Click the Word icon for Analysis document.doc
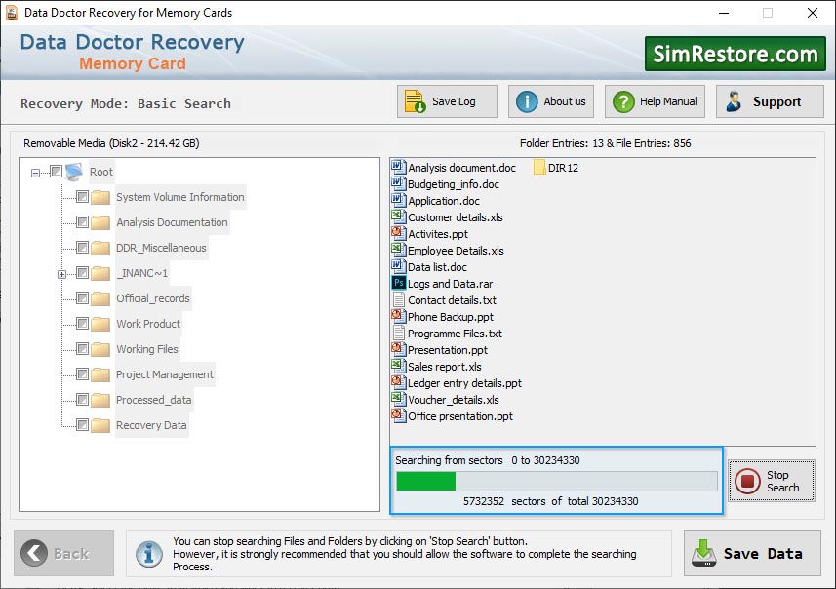 pos(398,167)
